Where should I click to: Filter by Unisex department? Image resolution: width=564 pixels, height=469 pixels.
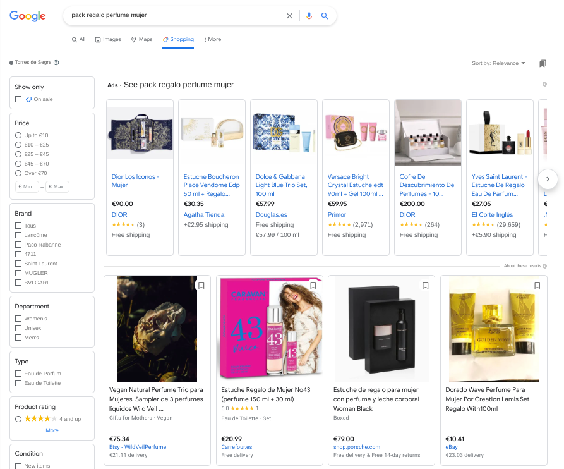[x=18, y=328]
